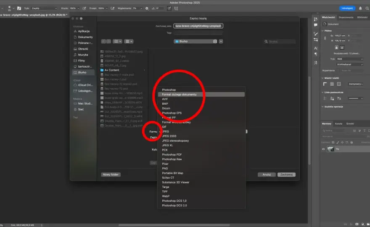370x227 pixels.
Task: Open the Comments panel speech bubble icon
Action: point(315,25)
